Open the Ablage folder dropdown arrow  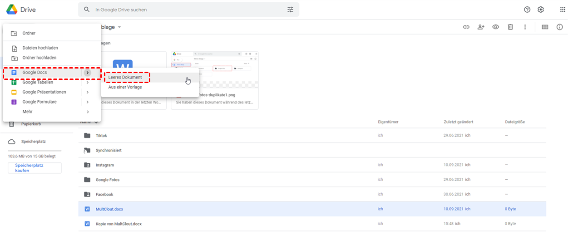119,27
